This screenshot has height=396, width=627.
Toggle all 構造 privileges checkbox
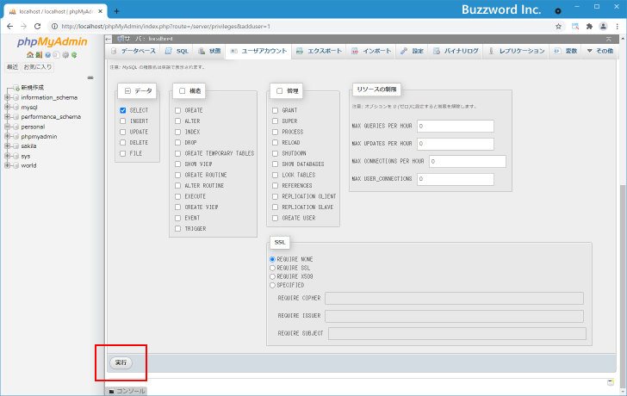click(x=182, y=91)
